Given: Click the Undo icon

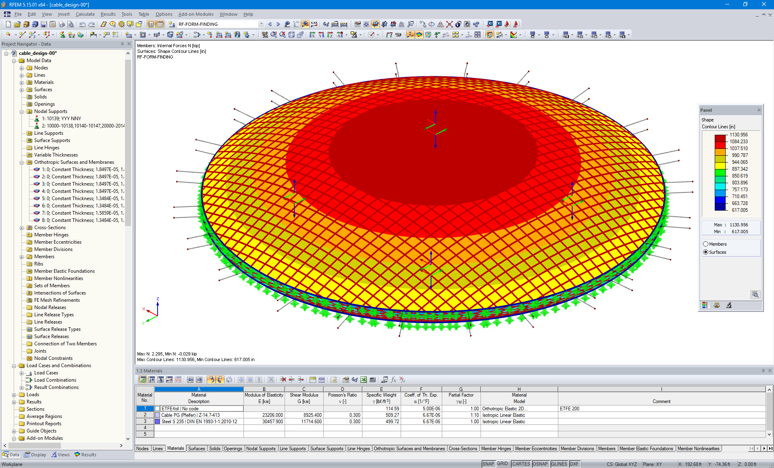Looking at the screenshot, I should point(83,24).
